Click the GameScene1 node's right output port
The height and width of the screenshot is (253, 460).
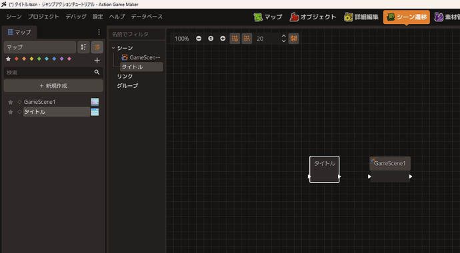tap(411, 176)
